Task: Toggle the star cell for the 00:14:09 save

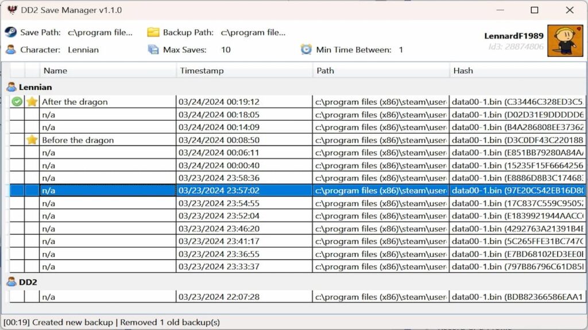Action: [x=32, y=127]
